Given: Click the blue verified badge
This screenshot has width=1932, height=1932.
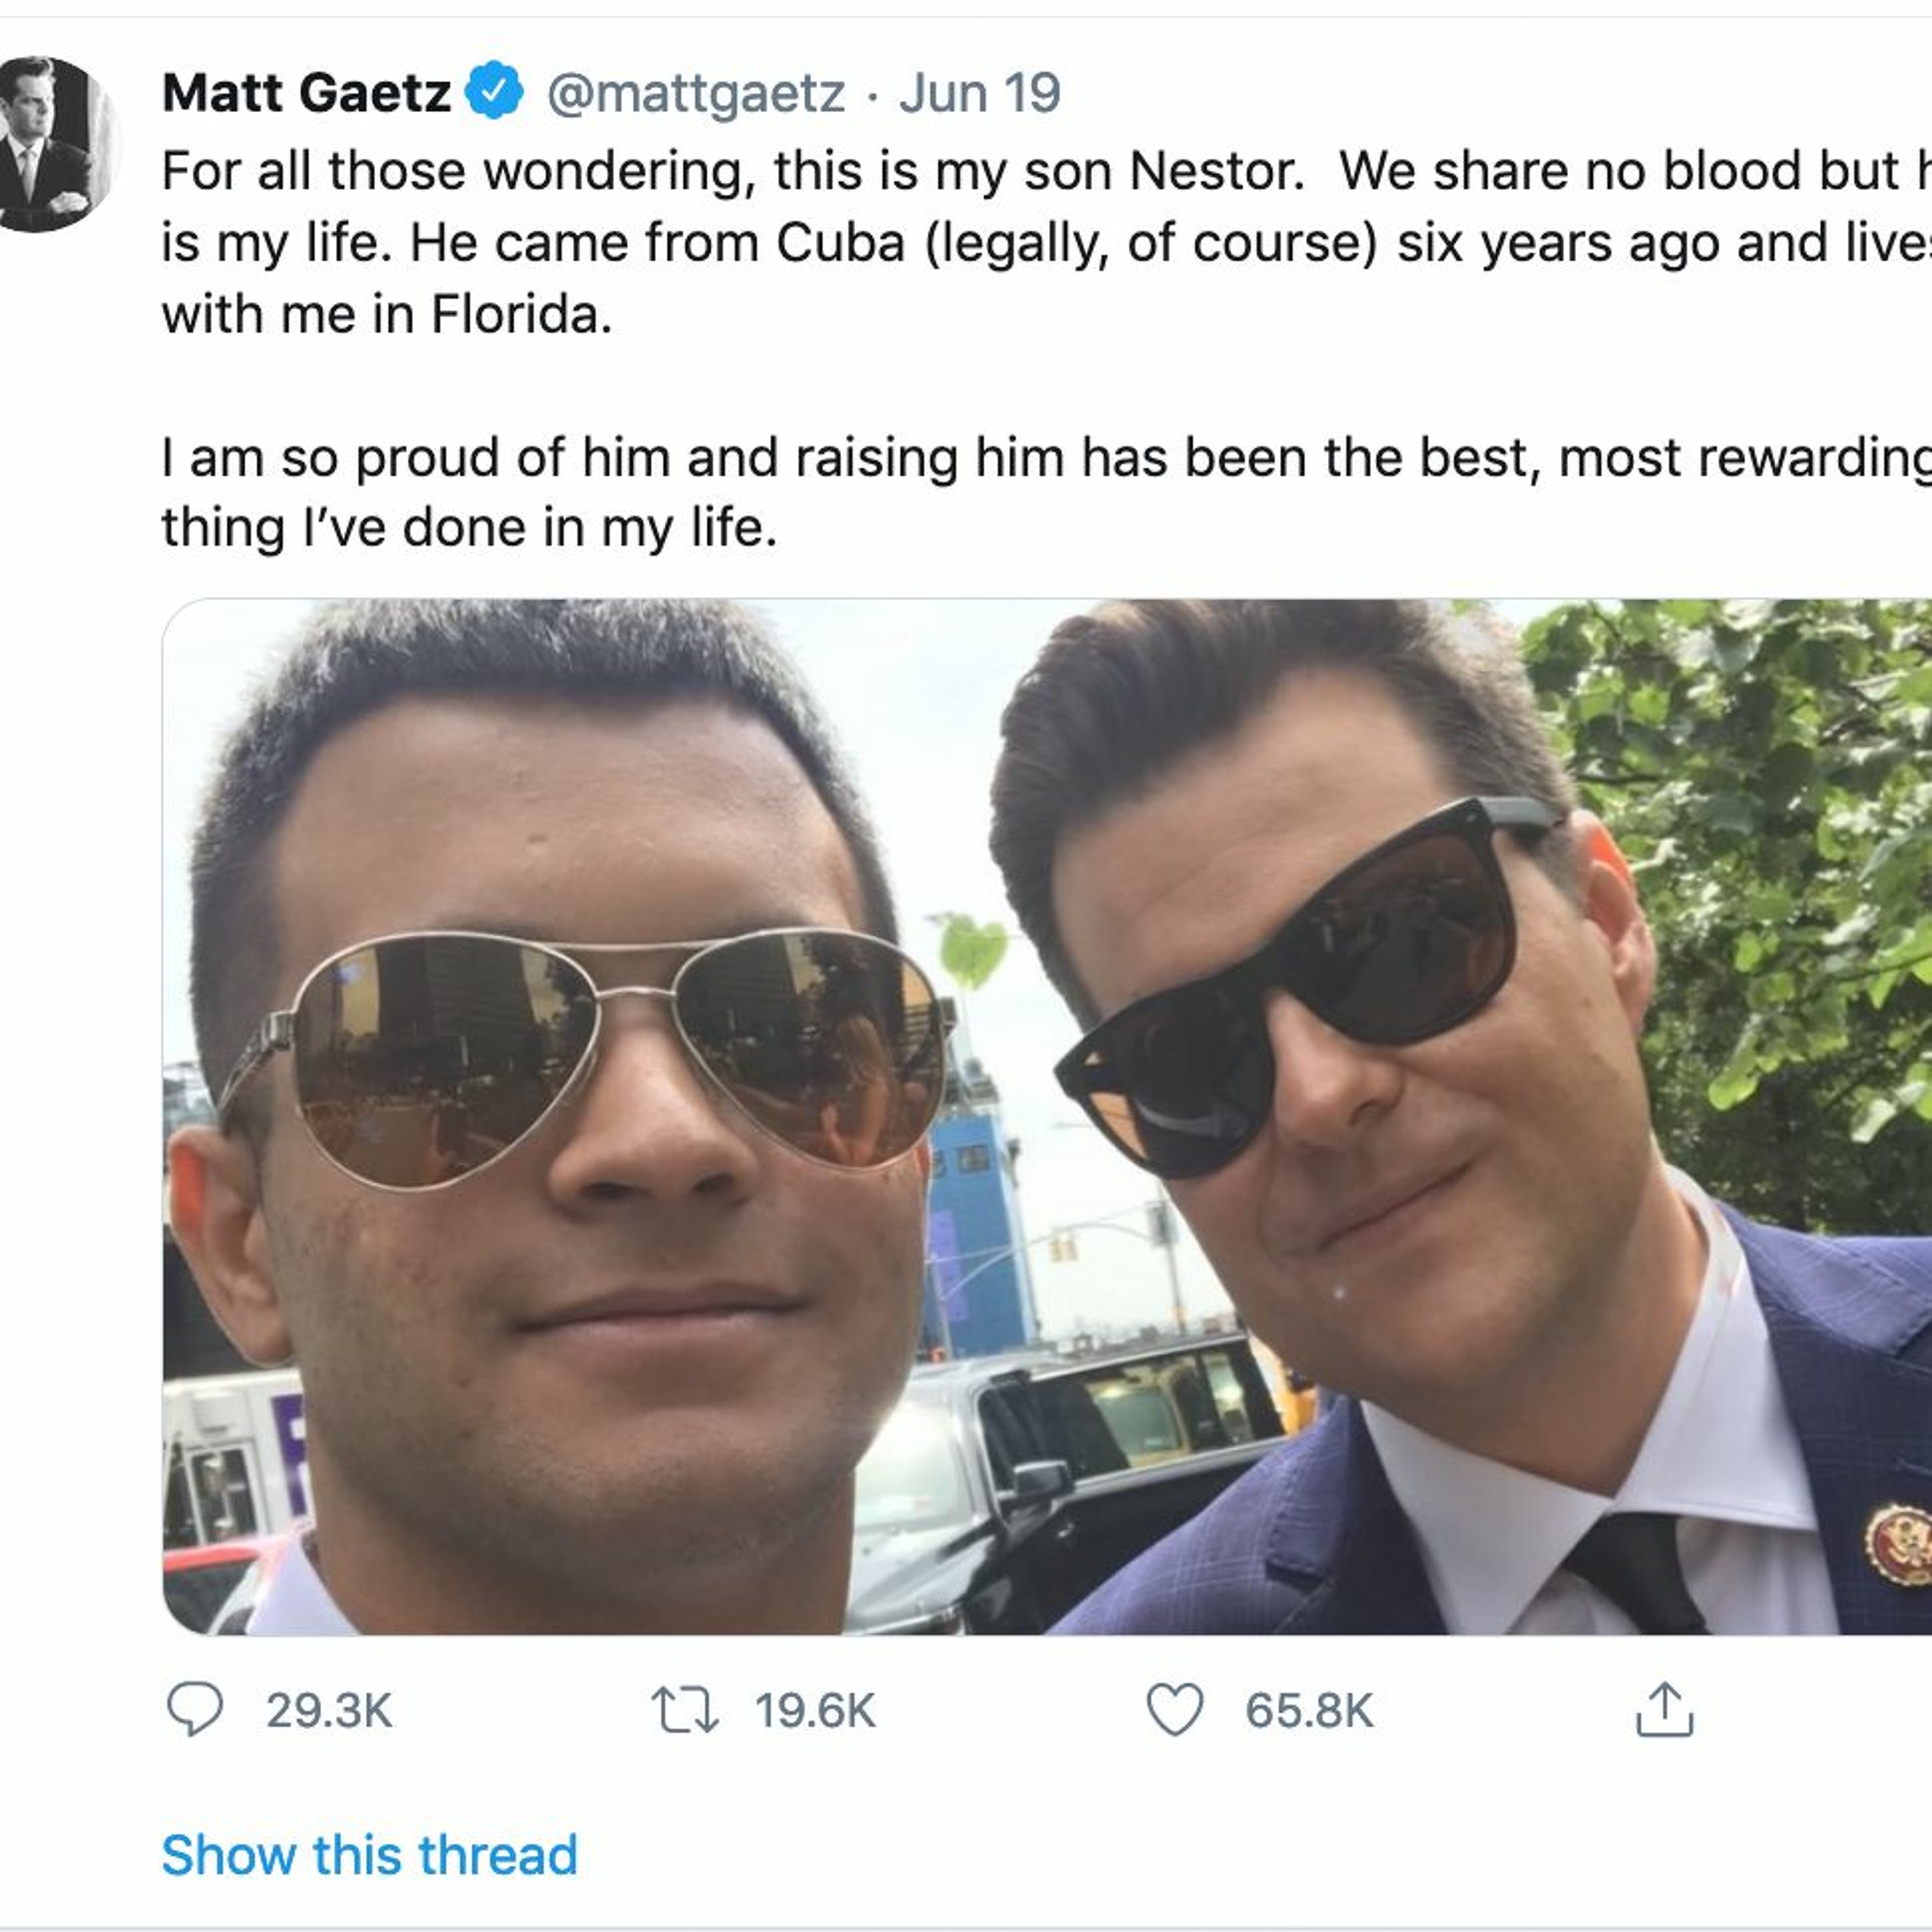Looking at the screenshot, I should [496, 91].
